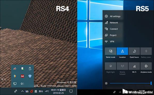Expand hidden icons chevron on the RS5 taskbar
The width and height of the screenshot is (154, 95).
120,92
